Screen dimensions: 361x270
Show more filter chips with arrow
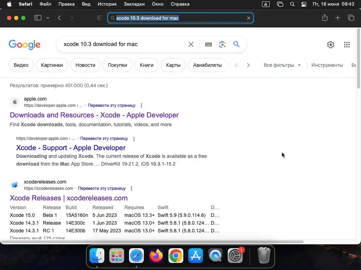[248, 65]
